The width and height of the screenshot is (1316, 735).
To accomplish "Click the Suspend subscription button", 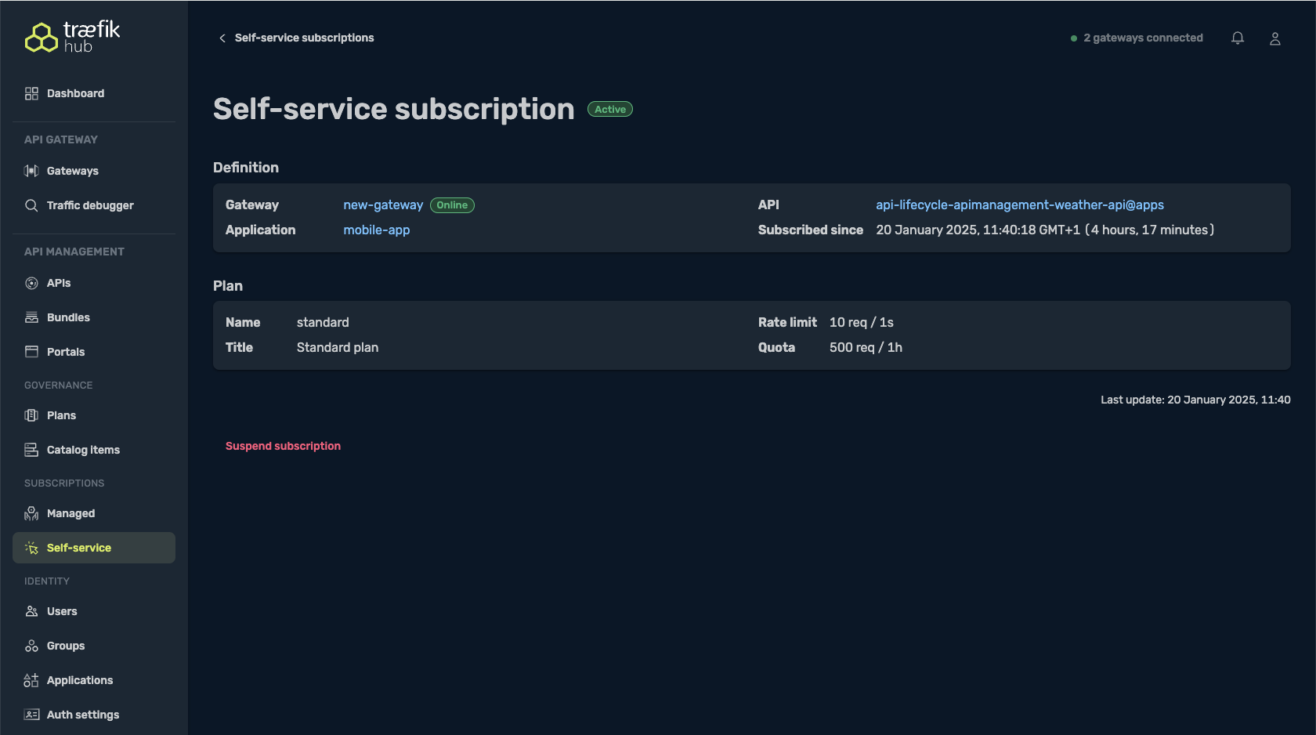I will (283, 445).
